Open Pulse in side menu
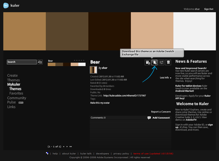The height and width of the screenshot is (161, 219). (11, 102)
